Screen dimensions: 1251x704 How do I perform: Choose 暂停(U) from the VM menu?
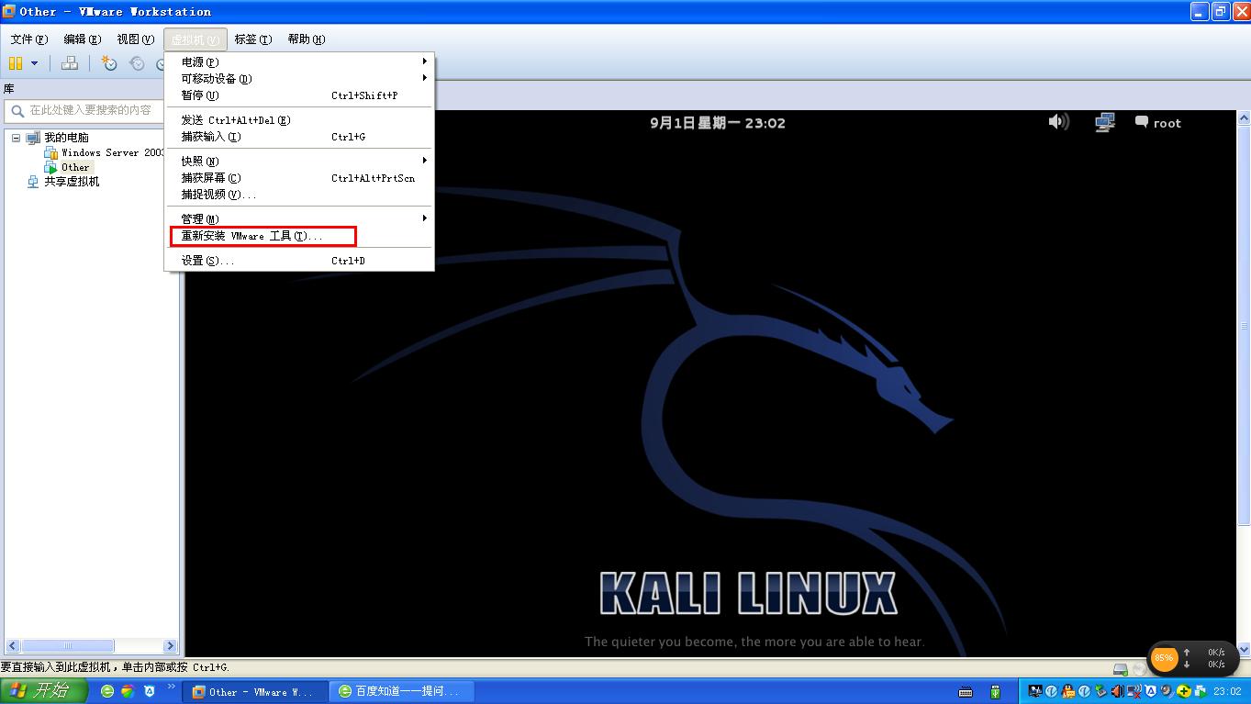(299, 95)
